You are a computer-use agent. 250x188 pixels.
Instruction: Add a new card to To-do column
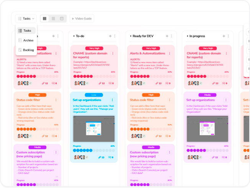point(110,36)
